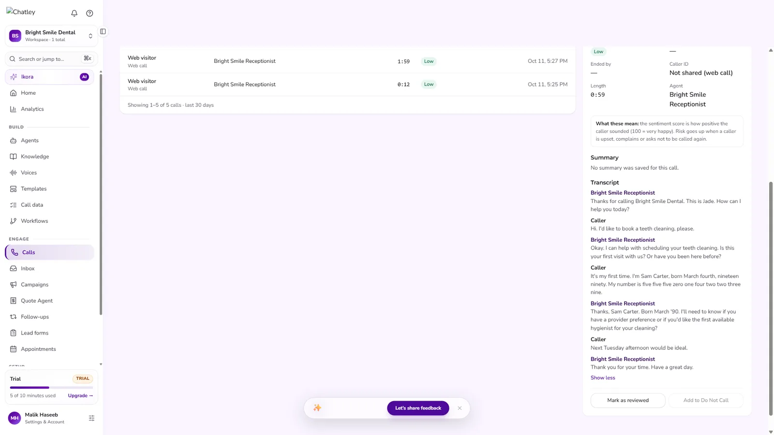The height and width of the screenshot is (435, 774).
Task: Open the Inbox page
Action: 49,269
